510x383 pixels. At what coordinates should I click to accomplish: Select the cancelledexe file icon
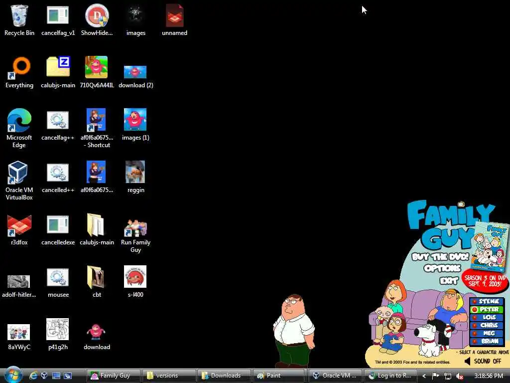(58, 230)
